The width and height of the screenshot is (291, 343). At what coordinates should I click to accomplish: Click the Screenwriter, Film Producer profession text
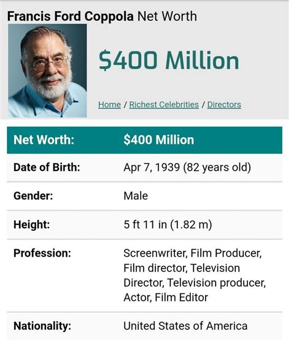coord(193,254)
